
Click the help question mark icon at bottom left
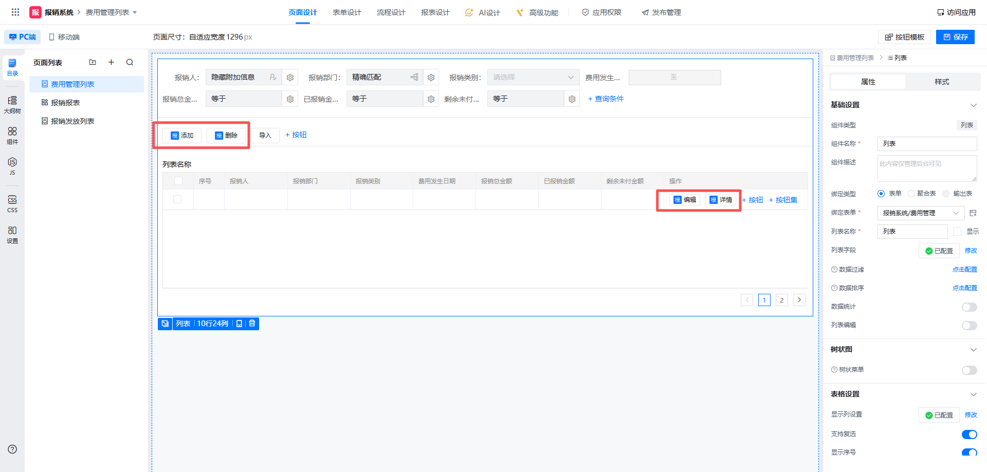coord(12,449)
